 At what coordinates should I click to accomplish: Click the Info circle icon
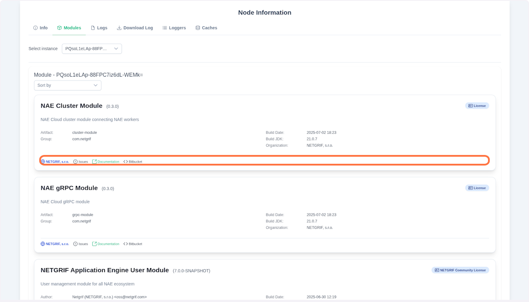35,27
